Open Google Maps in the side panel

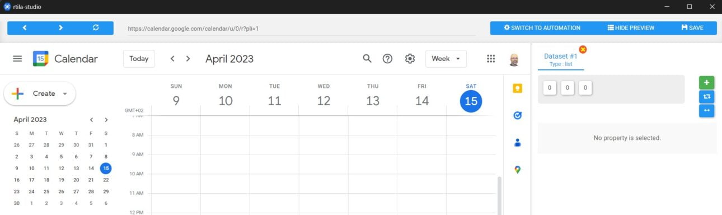coord(517,170)
